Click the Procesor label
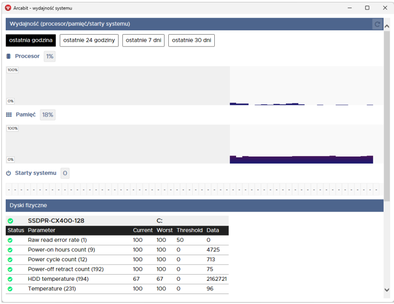 click(27, 56)
